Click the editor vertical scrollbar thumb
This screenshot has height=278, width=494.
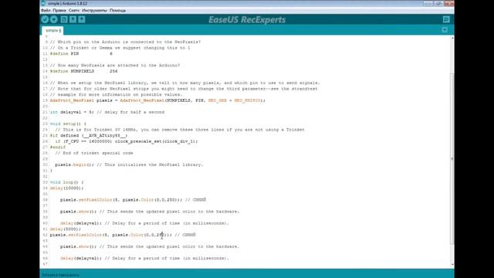point(452,158)
